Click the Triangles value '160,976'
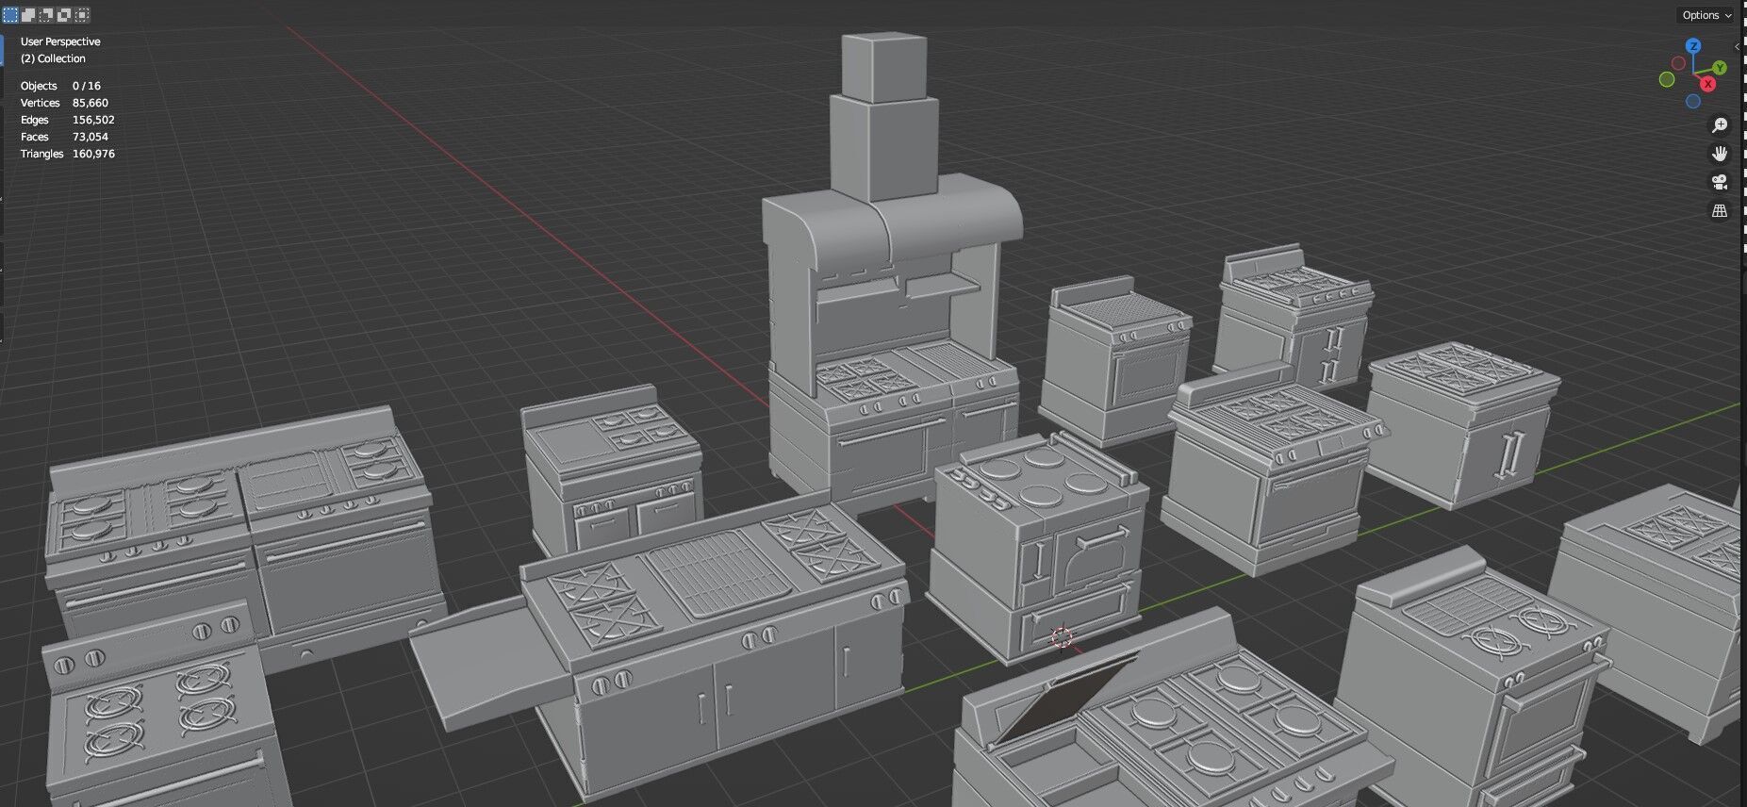This screenshot has height=807, width=1747. coord(93,154)
